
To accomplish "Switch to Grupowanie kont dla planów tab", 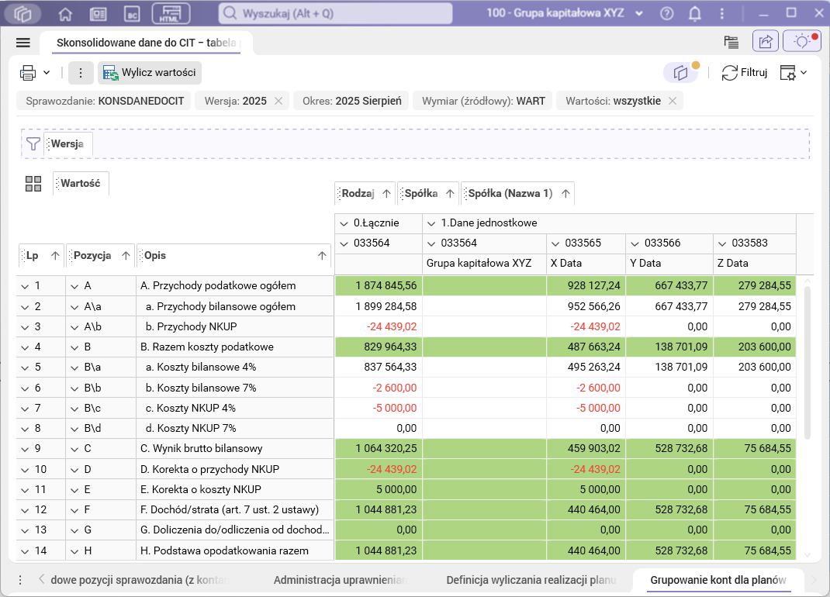I will [718, 580].
